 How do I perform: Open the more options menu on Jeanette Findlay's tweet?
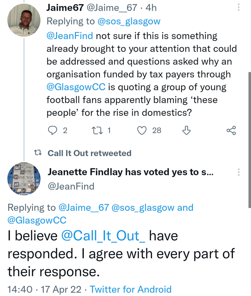239,172
